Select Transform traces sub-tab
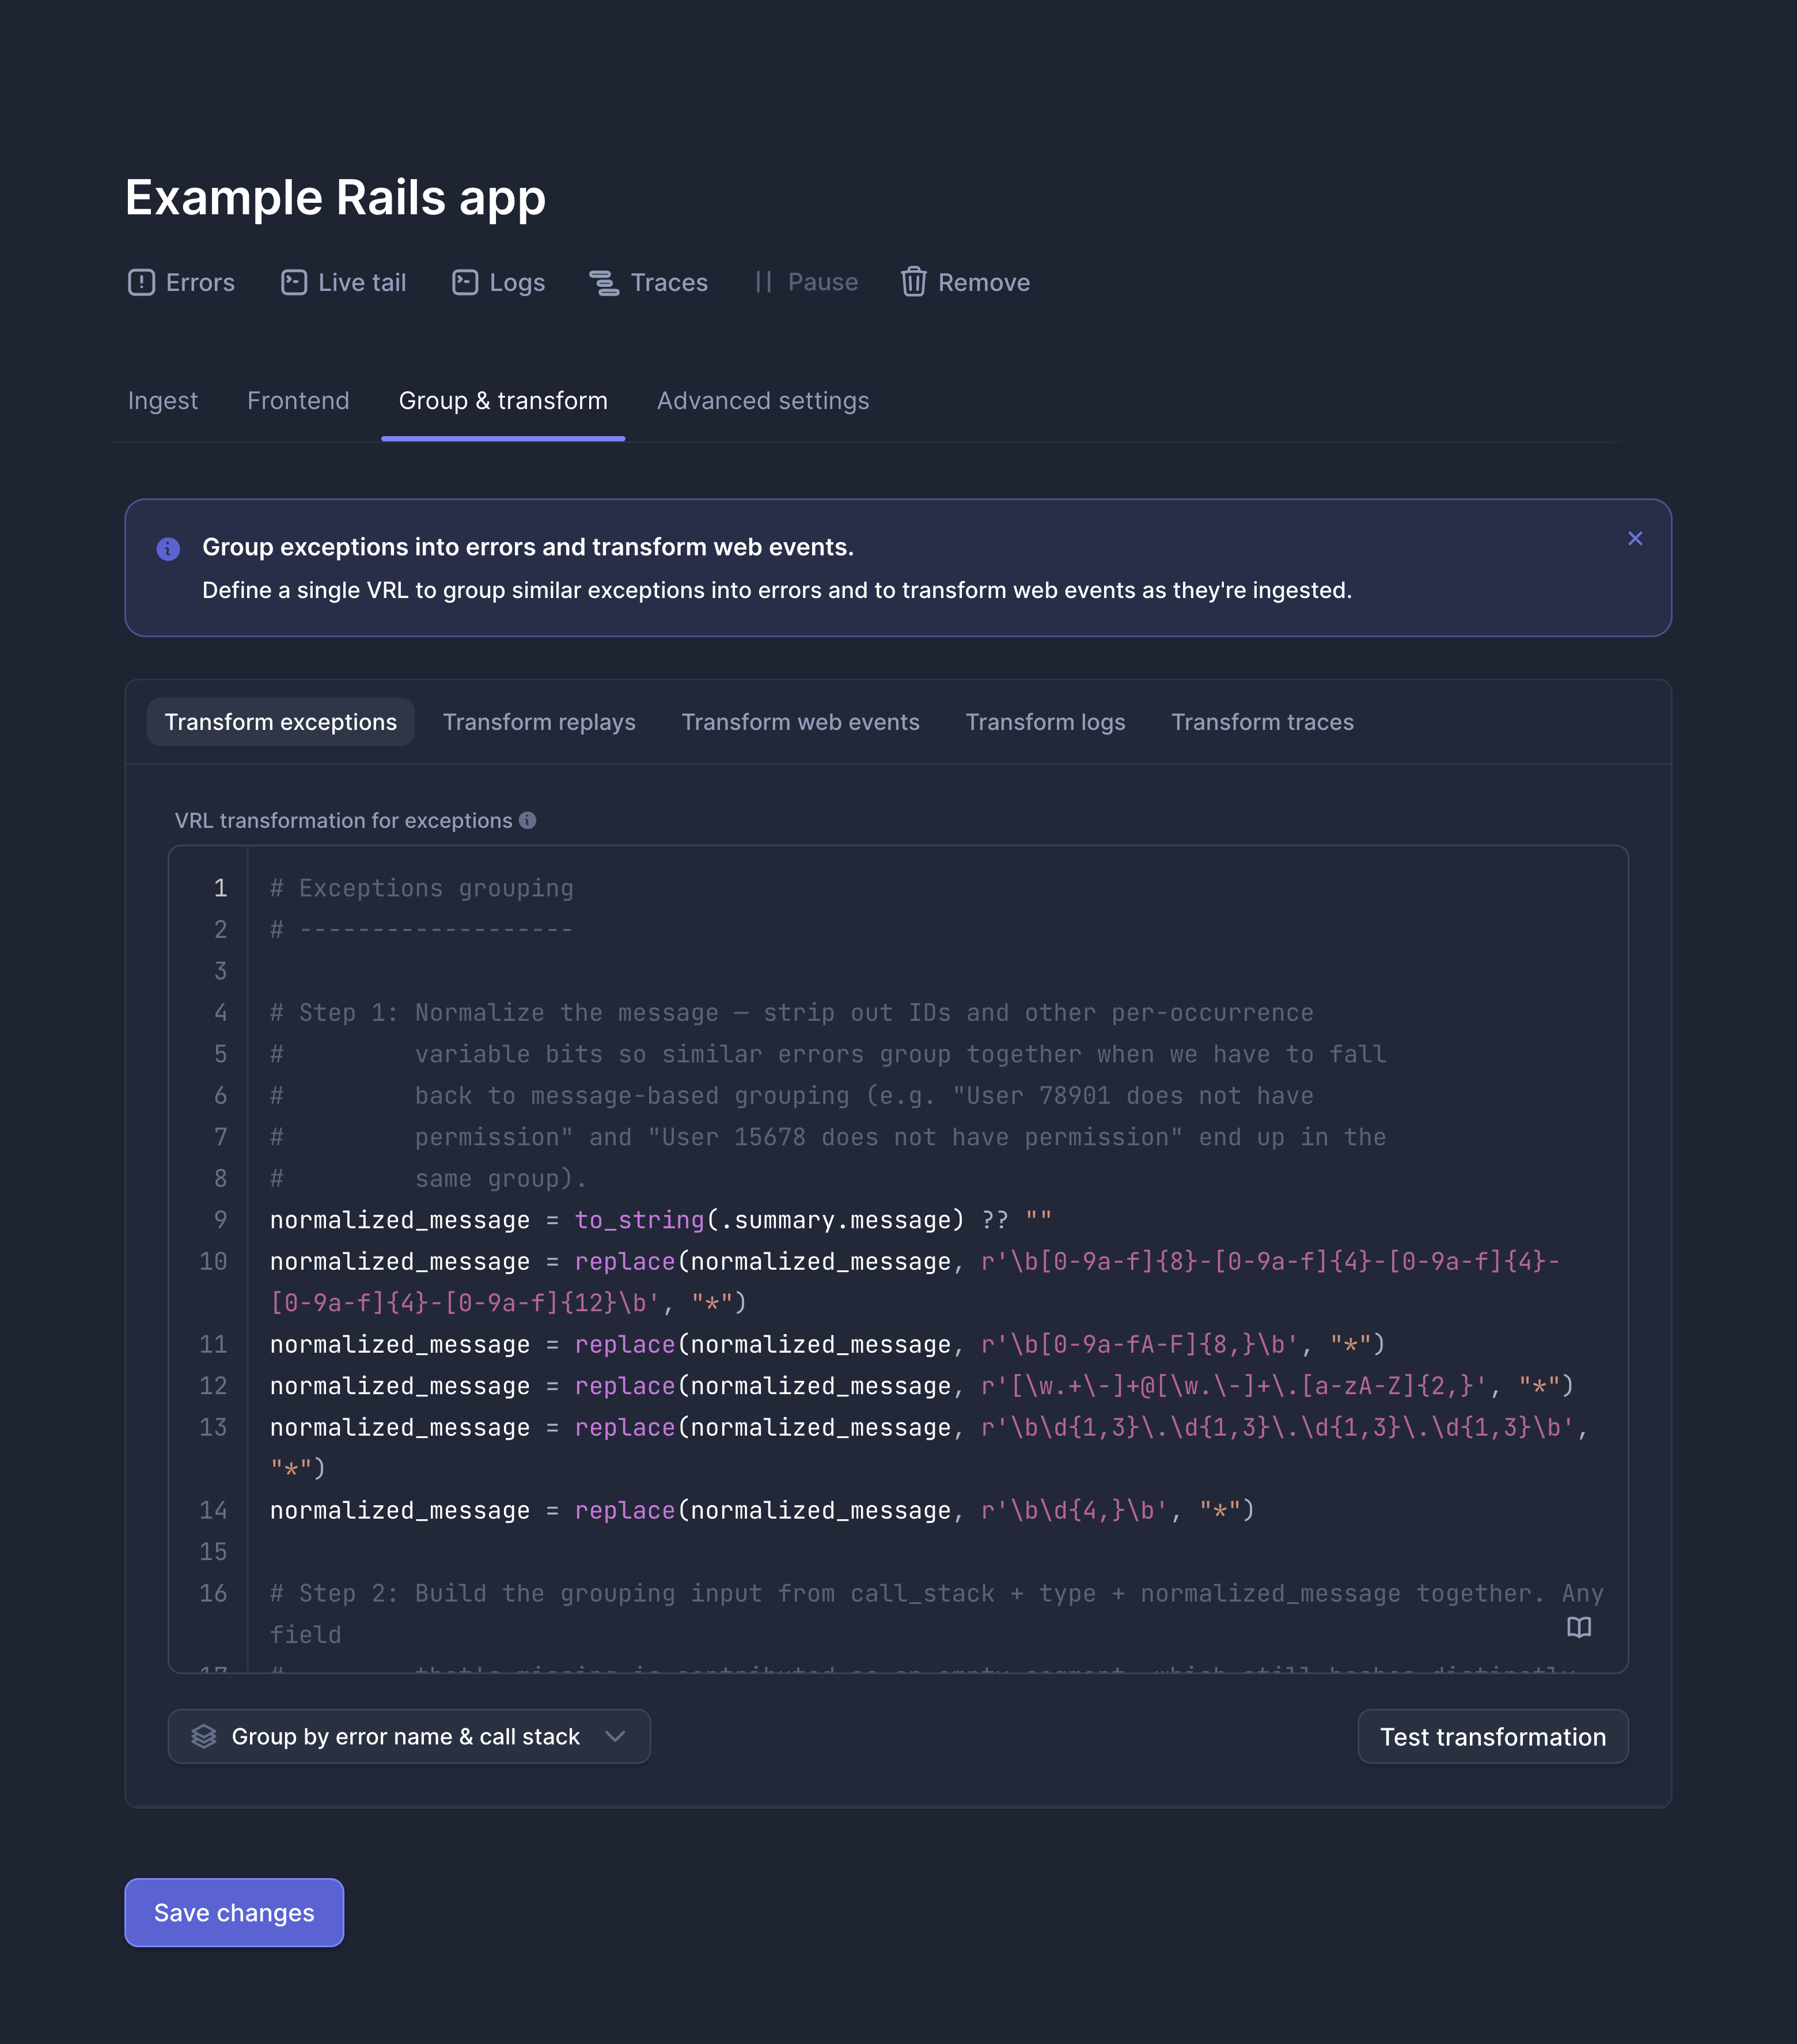This screenshot has width=1797, height=2044. point(1262,722)
